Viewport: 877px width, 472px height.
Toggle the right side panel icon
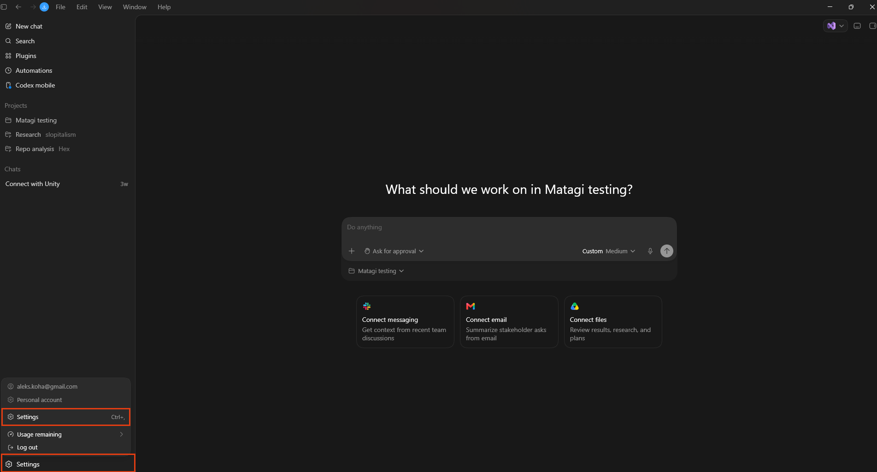click(x=872, y=26)
